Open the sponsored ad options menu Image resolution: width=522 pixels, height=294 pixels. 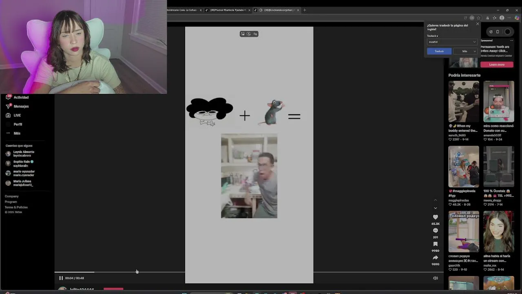(511, 40)
